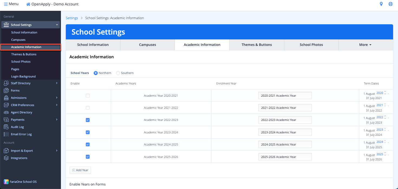Open the hamburger Menu icon

click(6, 4)
